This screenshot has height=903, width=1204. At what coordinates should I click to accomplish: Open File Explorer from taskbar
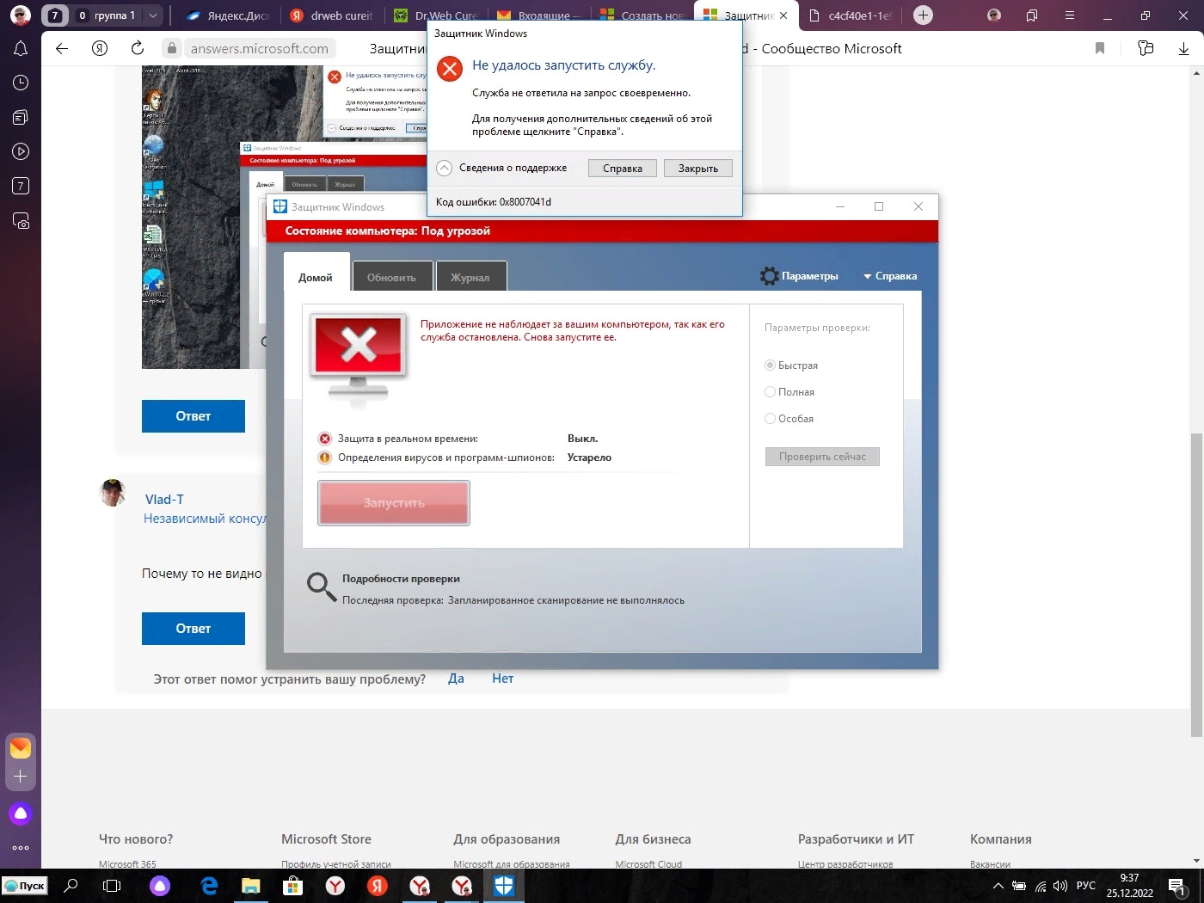tap(251, 886)
